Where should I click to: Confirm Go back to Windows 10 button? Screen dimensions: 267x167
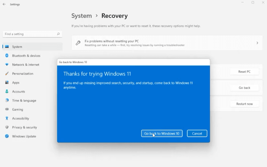[162, 134]
